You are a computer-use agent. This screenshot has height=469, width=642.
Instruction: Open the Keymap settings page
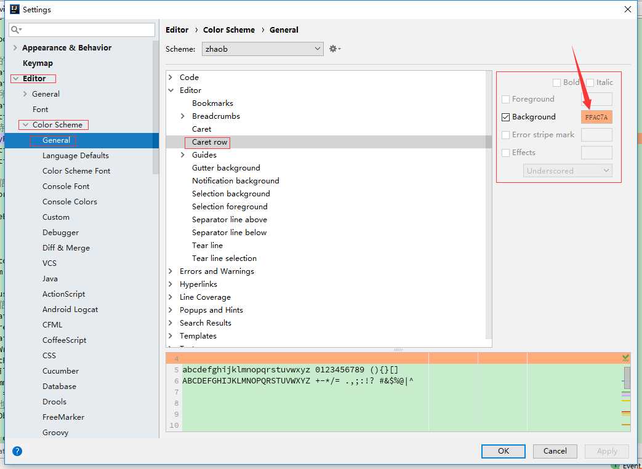(38, 63)
